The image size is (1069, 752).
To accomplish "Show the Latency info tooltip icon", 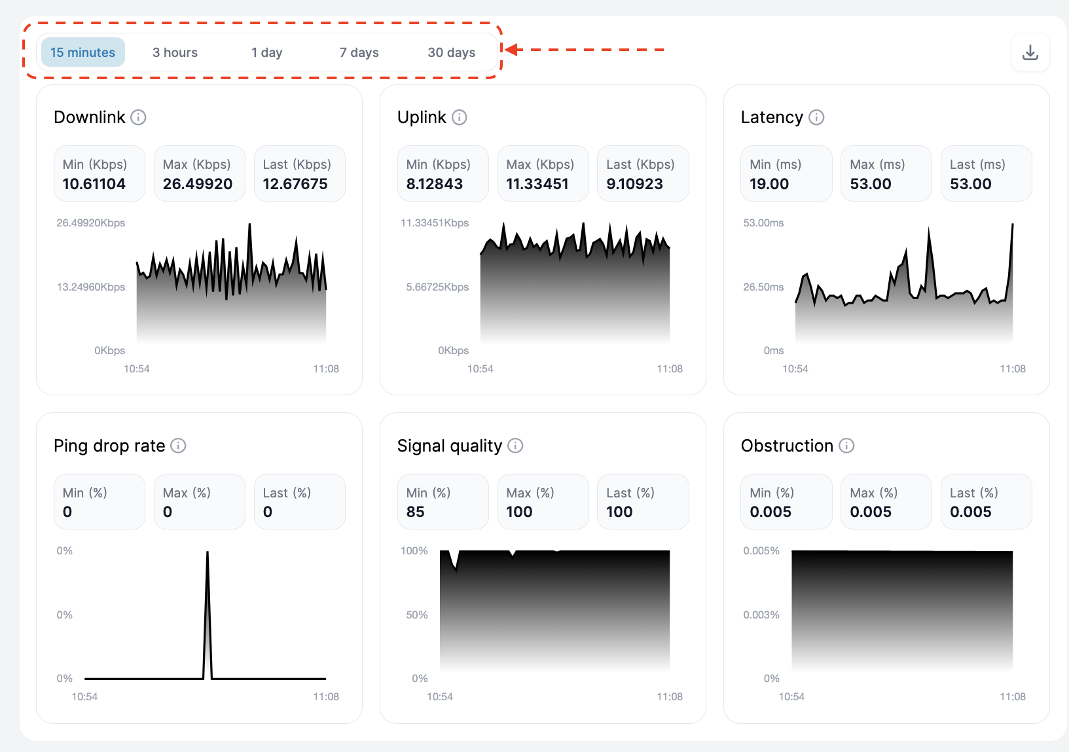I will click(816, 117).
